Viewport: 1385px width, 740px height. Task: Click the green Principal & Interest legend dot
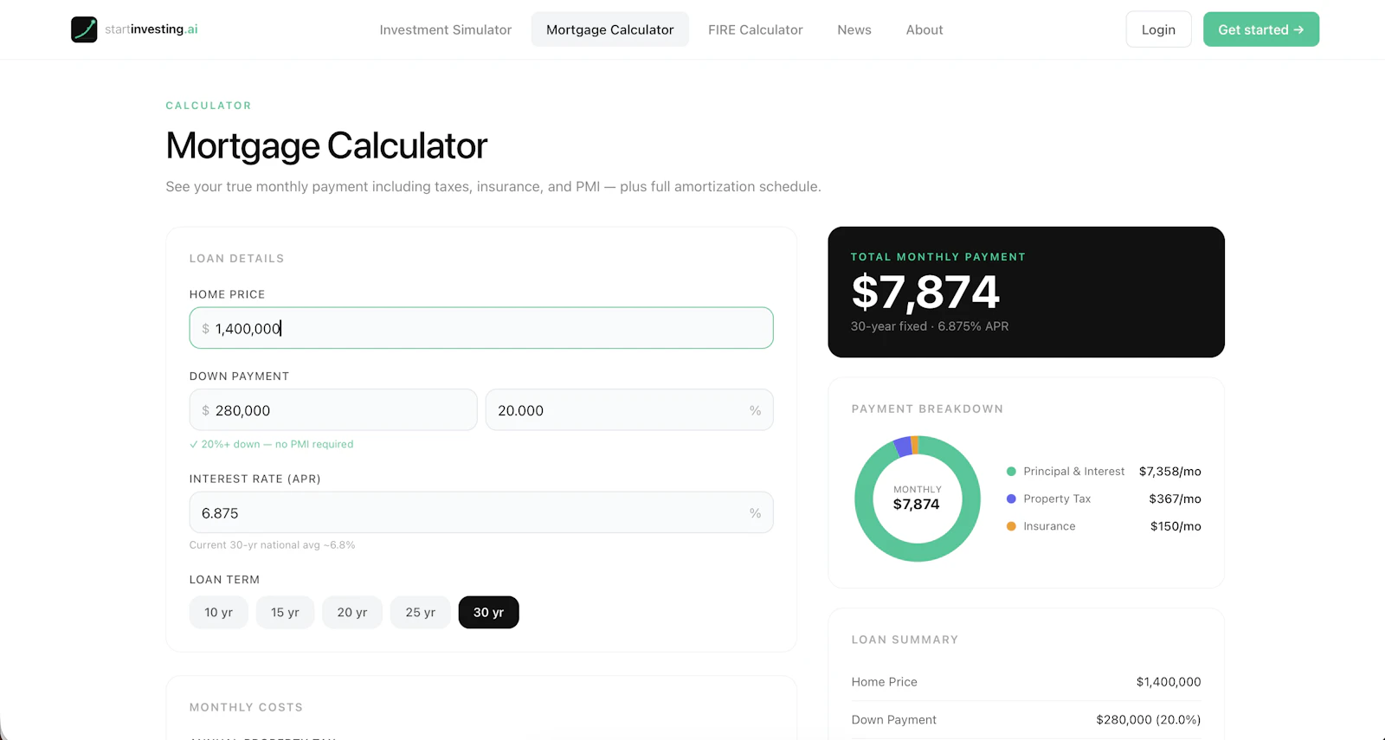(1011, 472)
